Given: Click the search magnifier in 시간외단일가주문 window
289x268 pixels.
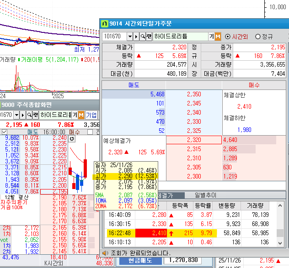Looking at the screenshot, I should pos(143,37).
